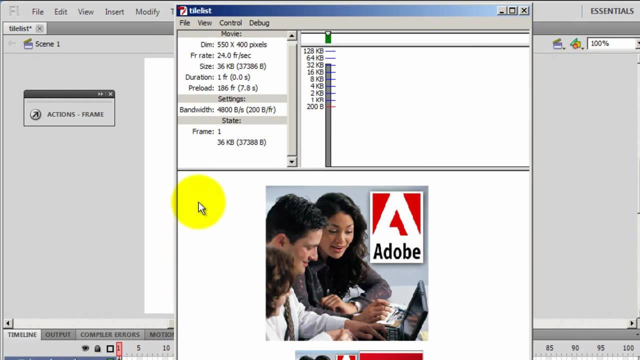Switch to the OUTPUT tab
Image resolution: width=640 pixels, height=360 pixels.
58,334
